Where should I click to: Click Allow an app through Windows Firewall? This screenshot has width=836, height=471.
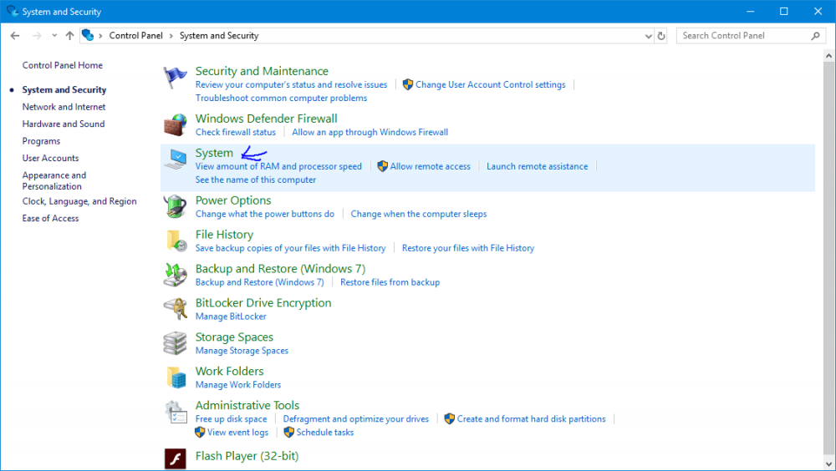click(x=370, y=132)
